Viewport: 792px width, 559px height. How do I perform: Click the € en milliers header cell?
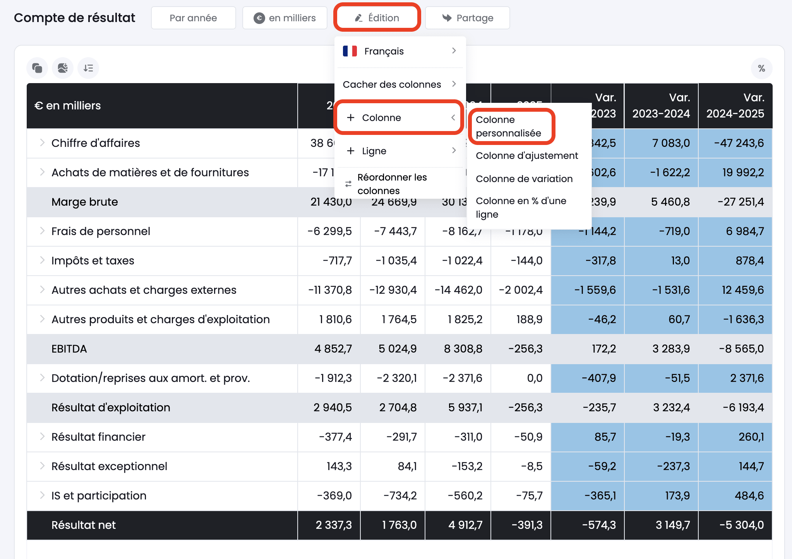(x=162, y=106)
